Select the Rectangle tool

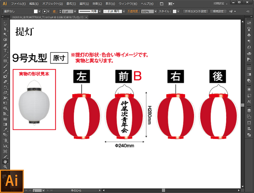tap(5, 61)
